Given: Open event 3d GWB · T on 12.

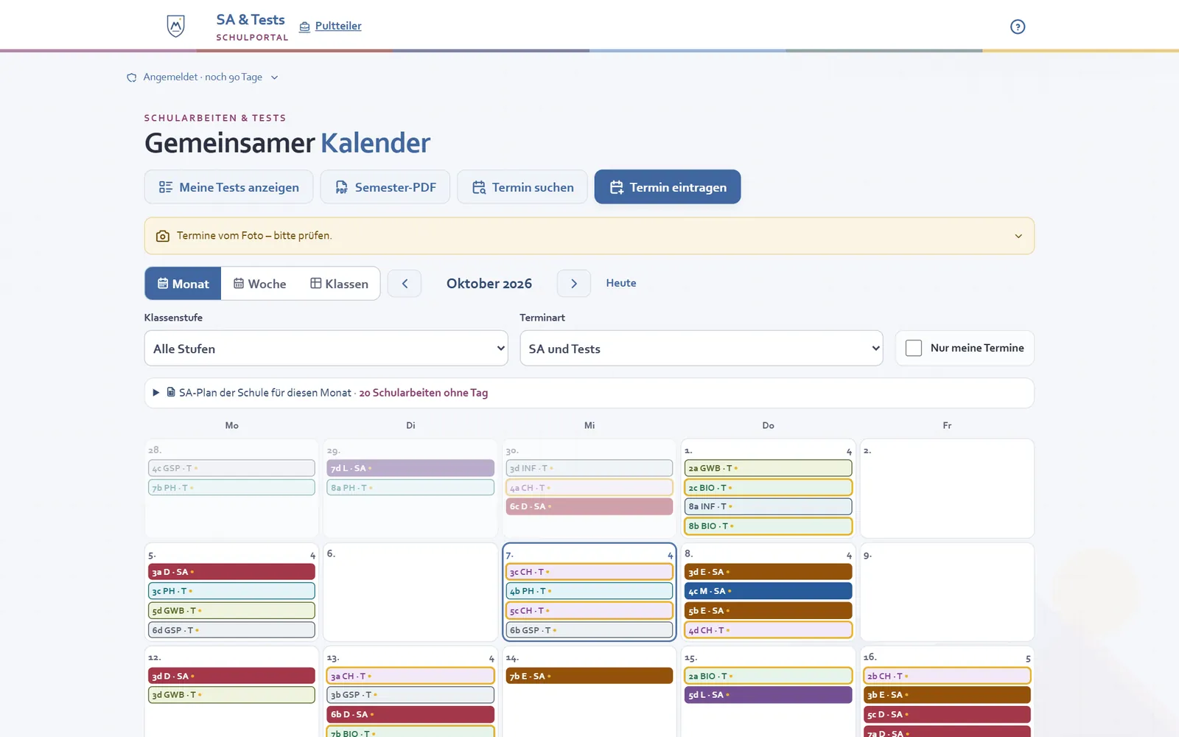Looking at the screenshot, I should tap(231, 695).
